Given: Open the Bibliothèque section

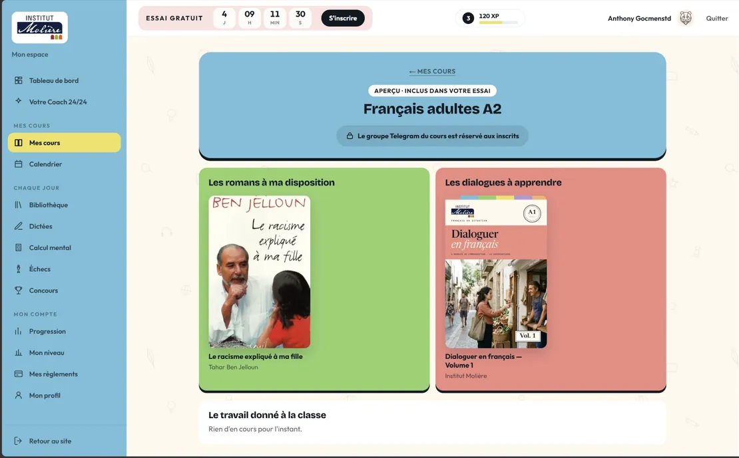Looking at the screenshot, I should click(64, 205).
